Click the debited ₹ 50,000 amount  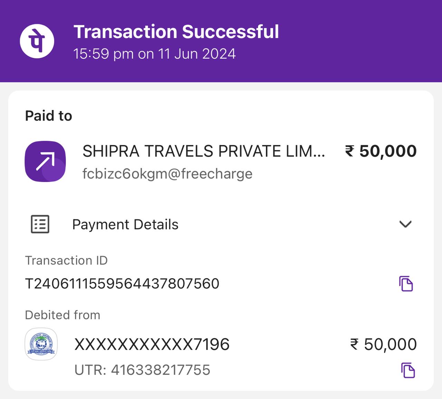point(384,344)
